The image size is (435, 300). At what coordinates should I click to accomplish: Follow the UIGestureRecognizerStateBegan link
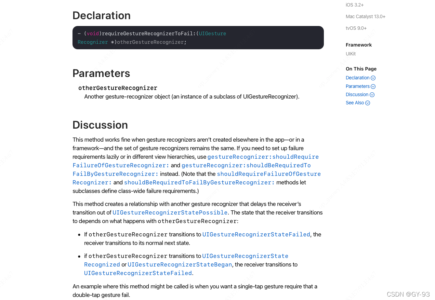180,265
